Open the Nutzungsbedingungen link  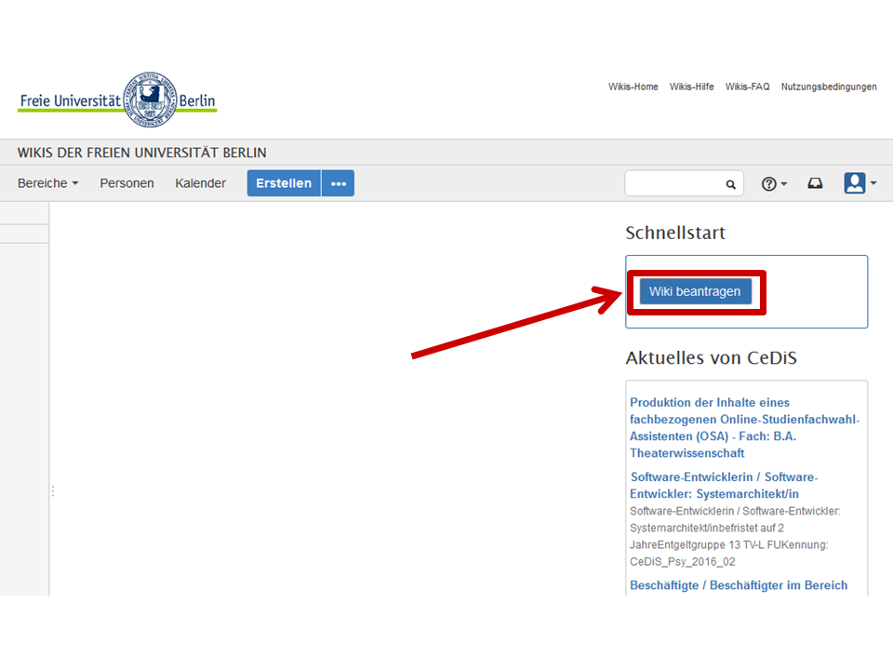(x=829, y=87)
